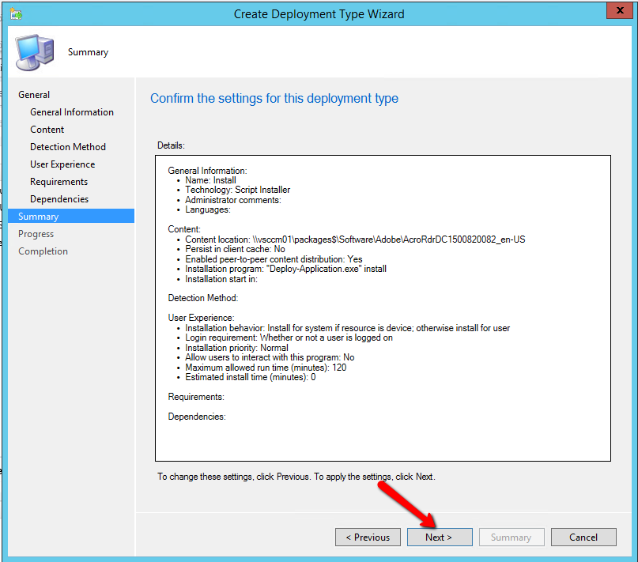Click the wizard icon in the title bar
The height and width of the screenshot is (562, 638).
tap(16, 13)
